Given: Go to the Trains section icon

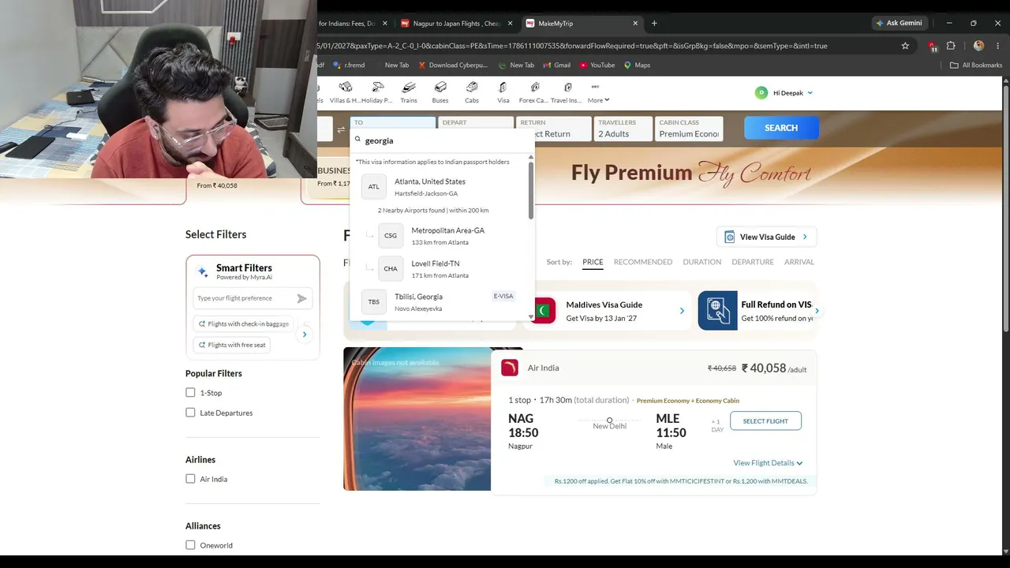Looking at the screenshot, I should click(x=409, y=87).
